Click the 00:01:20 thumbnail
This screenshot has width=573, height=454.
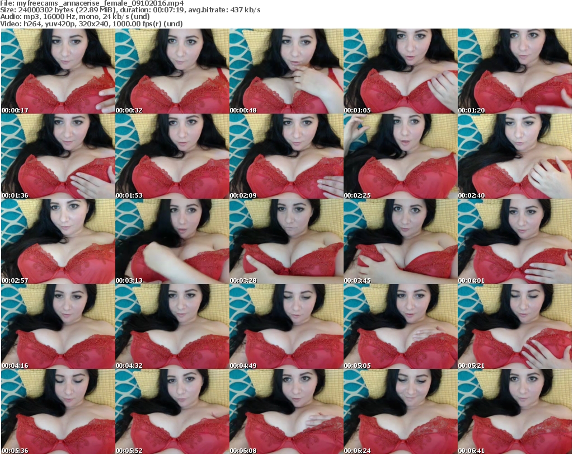[514, 72]
